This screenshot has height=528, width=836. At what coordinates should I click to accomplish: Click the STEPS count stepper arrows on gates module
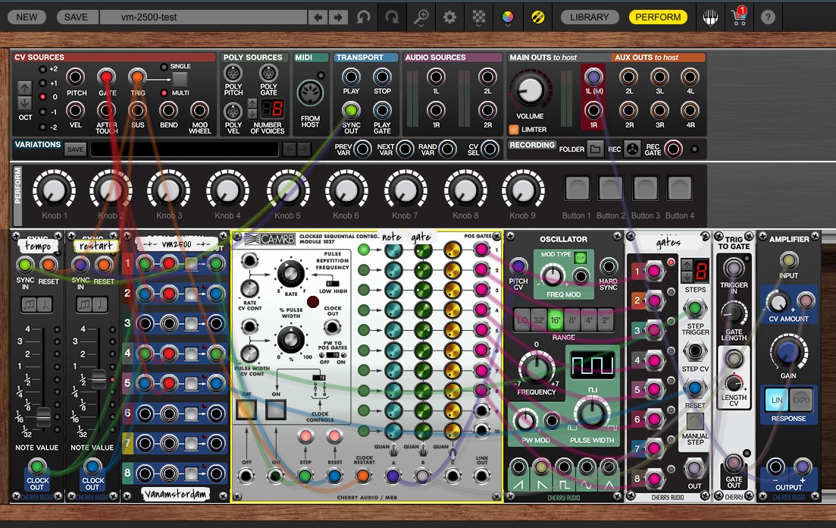(687, 271)
